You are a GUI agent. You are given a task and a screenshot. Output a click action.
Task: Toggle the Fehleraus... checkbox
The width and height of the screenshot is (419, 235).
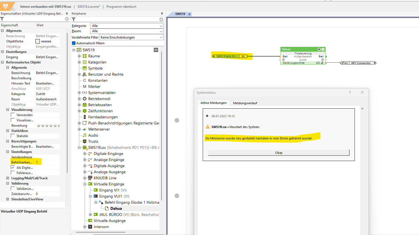coord(13,173)
